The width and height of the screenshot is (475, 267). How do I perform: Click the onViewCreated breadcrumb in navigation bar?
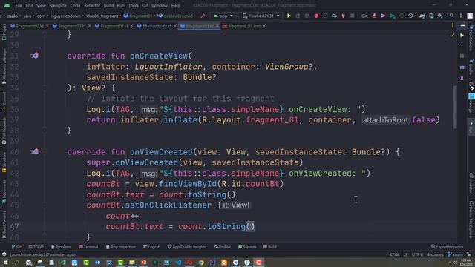tap(175, 16)
